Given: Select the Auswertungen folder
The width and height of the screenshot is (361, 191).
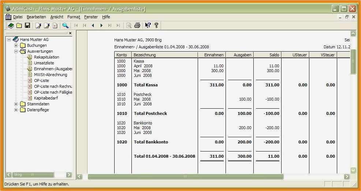Looking at the screenshot, I should click(40, 51).
